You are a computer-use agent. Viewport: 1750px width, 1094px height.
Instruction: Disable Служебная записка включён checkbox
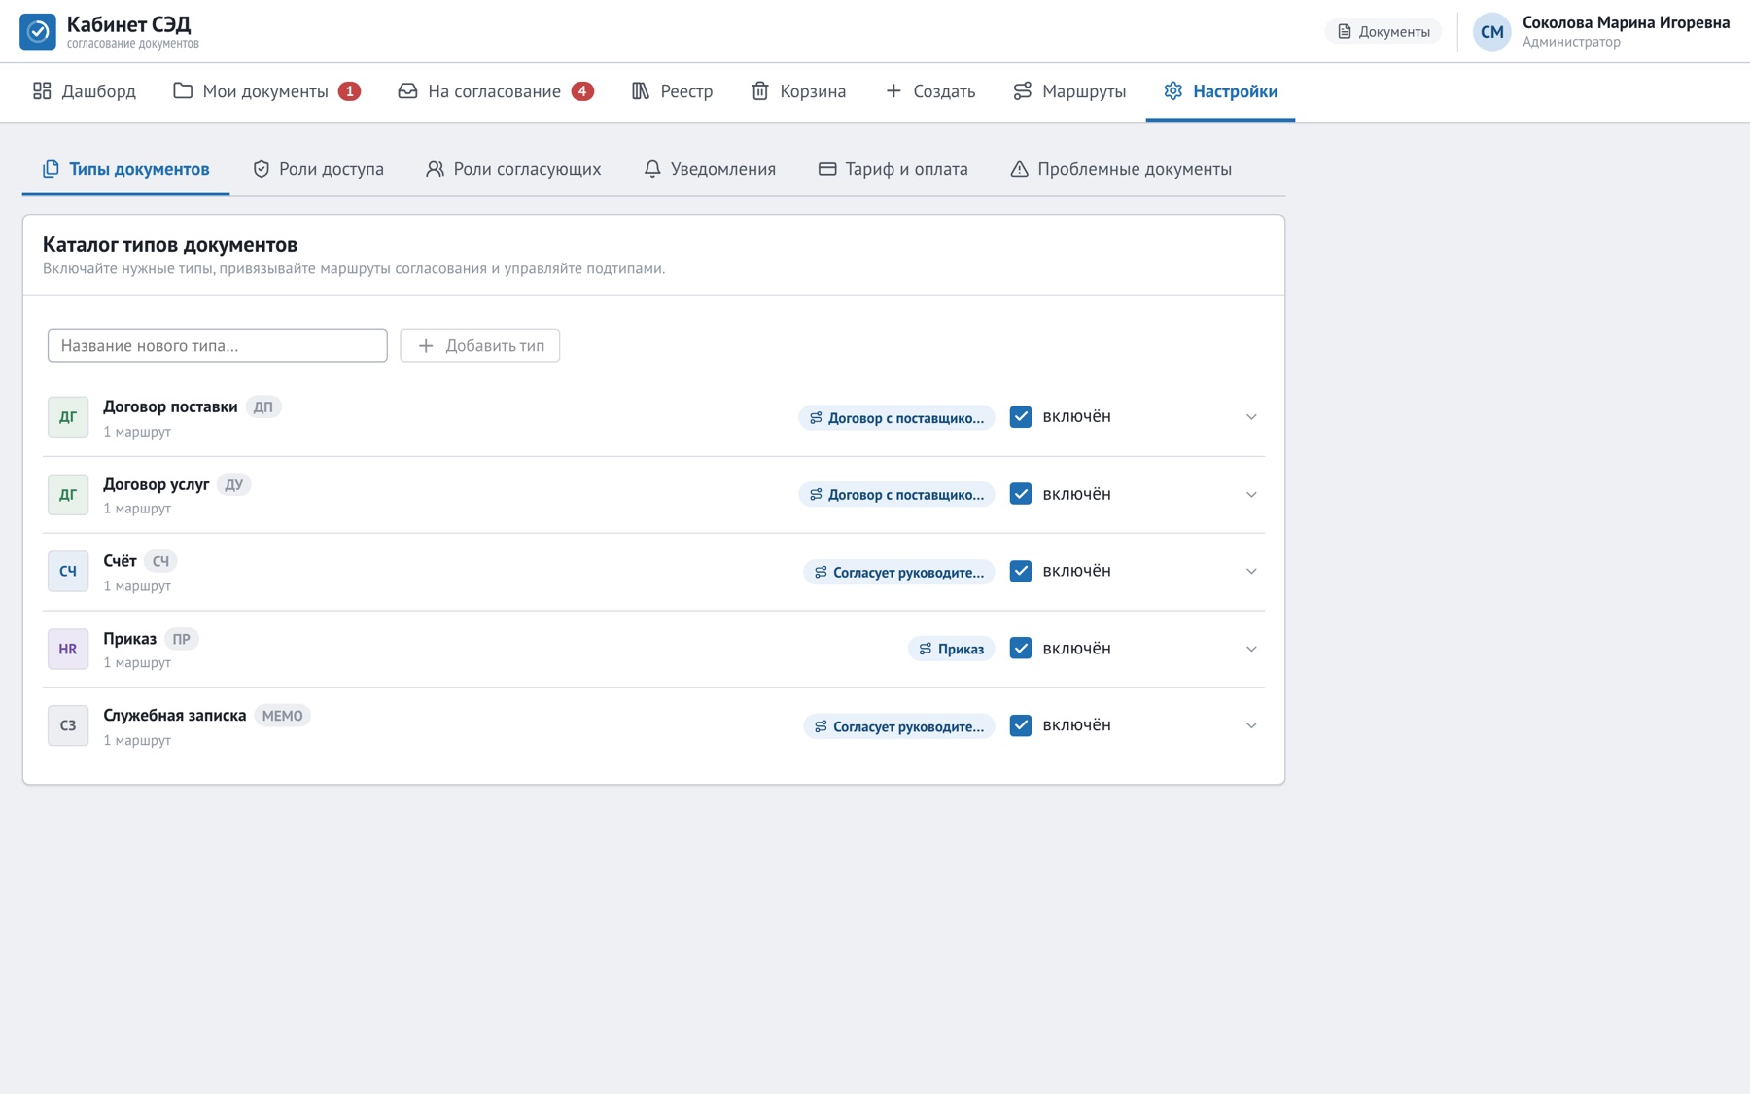click(1021, 725)
